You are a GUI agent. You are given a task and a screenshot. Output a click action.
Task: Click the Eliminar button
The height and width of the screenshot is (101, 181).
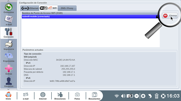[170, 15]
